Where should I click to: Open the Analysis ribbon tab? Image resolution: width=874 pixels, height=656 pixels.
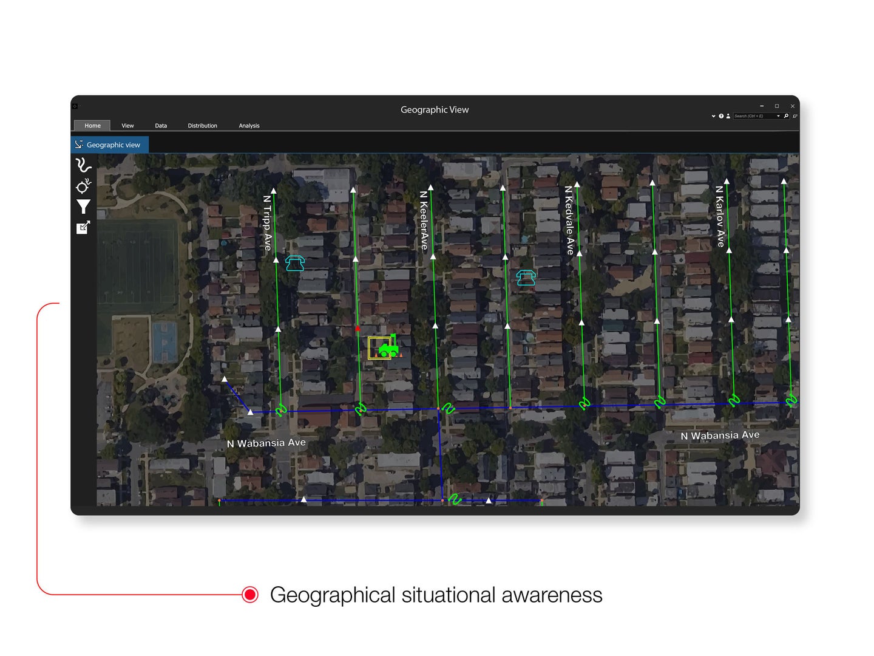coord(249,126)
